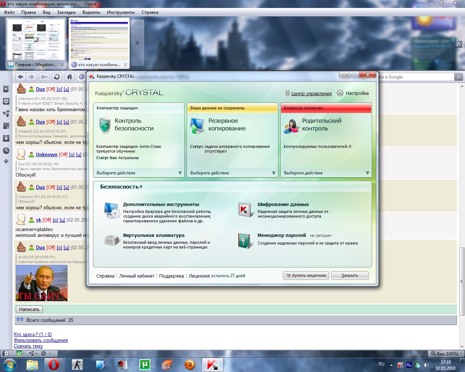Open the Правка menu
Viewport: 465px width, 372px height.
click(29, 12)
